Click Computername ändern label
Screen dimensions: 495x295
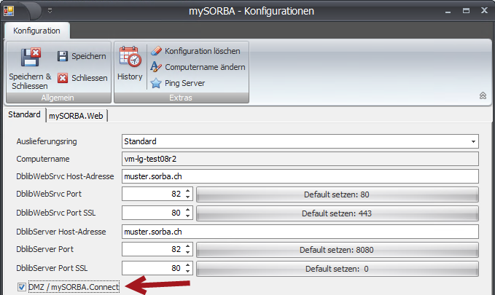pyautogui.click(x=205, y=67)
